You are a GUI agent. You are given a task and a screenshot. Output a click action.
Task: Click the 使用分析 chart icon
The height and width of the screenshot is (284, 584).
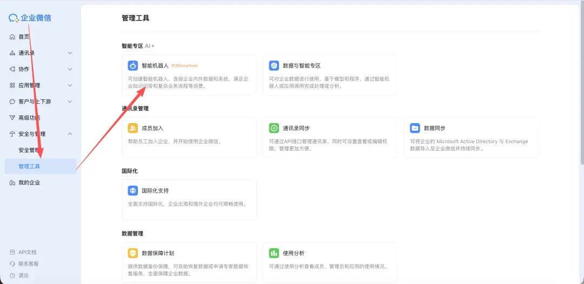click(x=274, y=253)
